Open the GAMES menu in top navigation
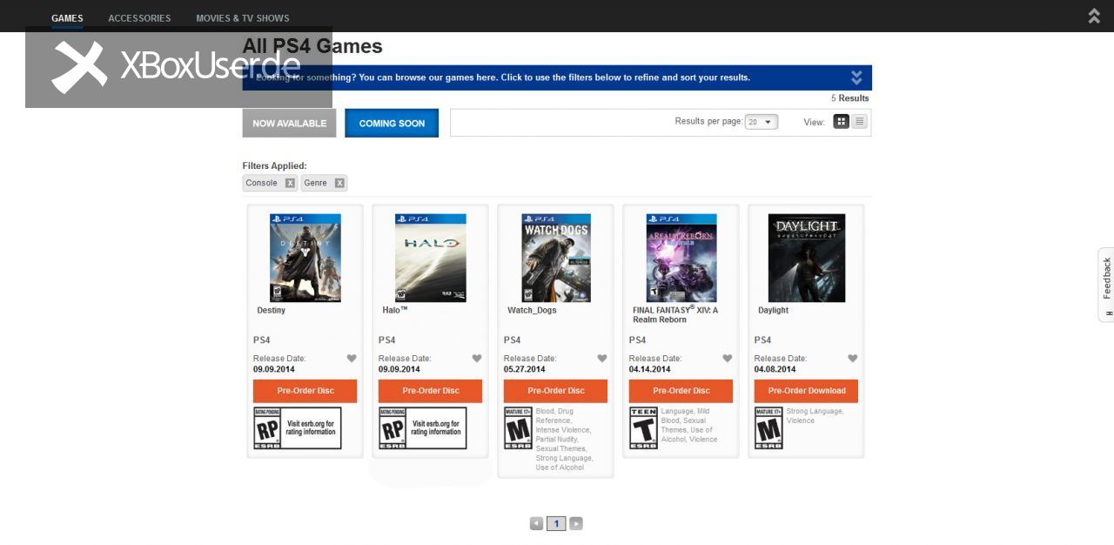Viewport: 1114px width, 545px height. point(67,18)
